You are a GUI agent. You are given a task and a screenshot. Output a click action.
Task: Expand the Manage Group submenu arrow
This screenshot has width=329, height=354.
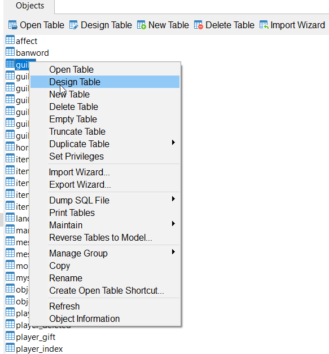(173, 252)
